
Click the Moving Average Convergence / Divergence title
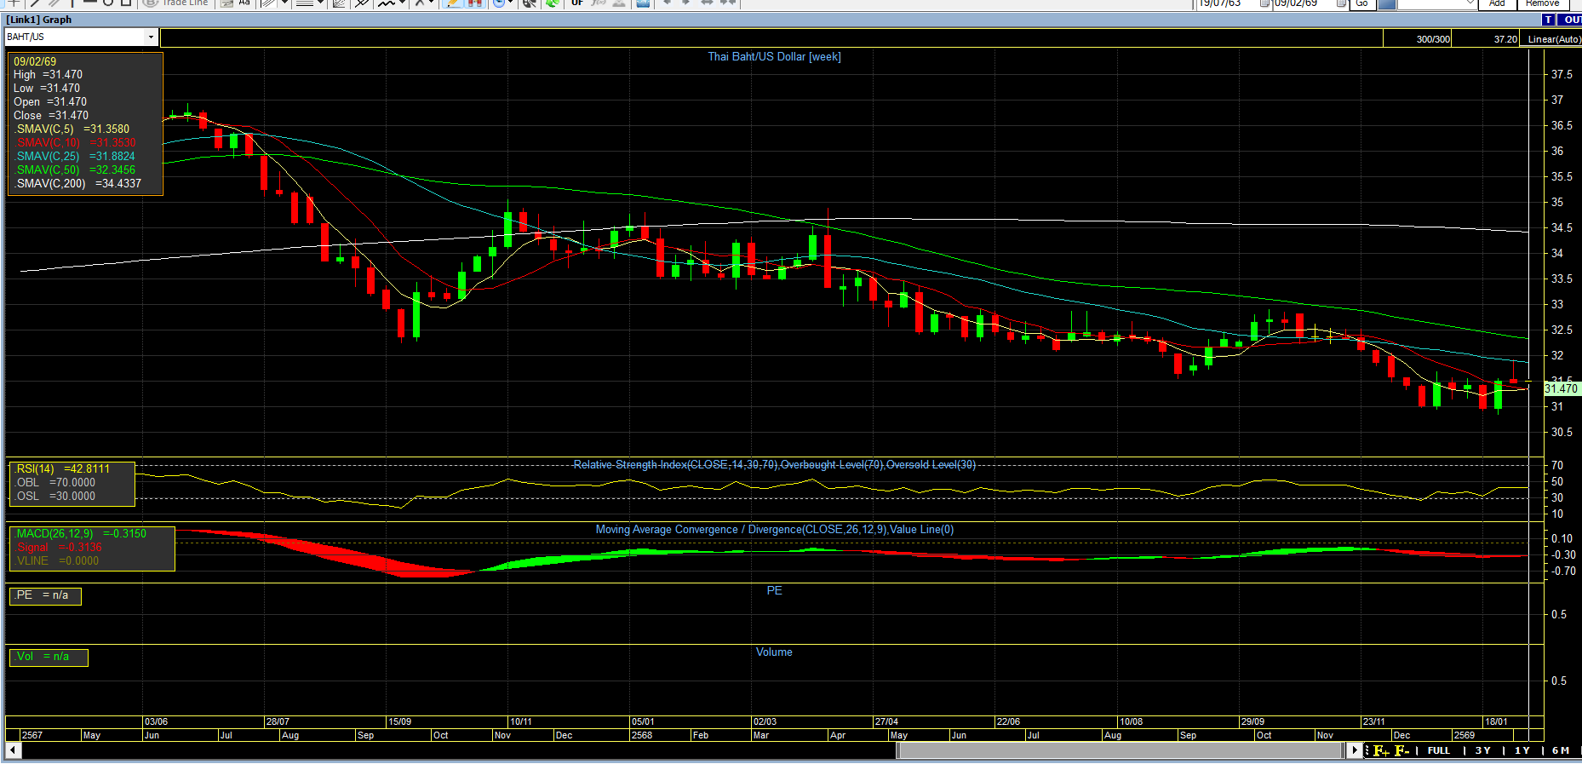[775, 530]
